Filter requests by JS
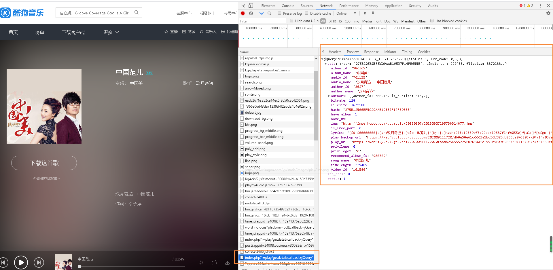The height and width of the screenshot is (270, 553). [x=340, y=21]
